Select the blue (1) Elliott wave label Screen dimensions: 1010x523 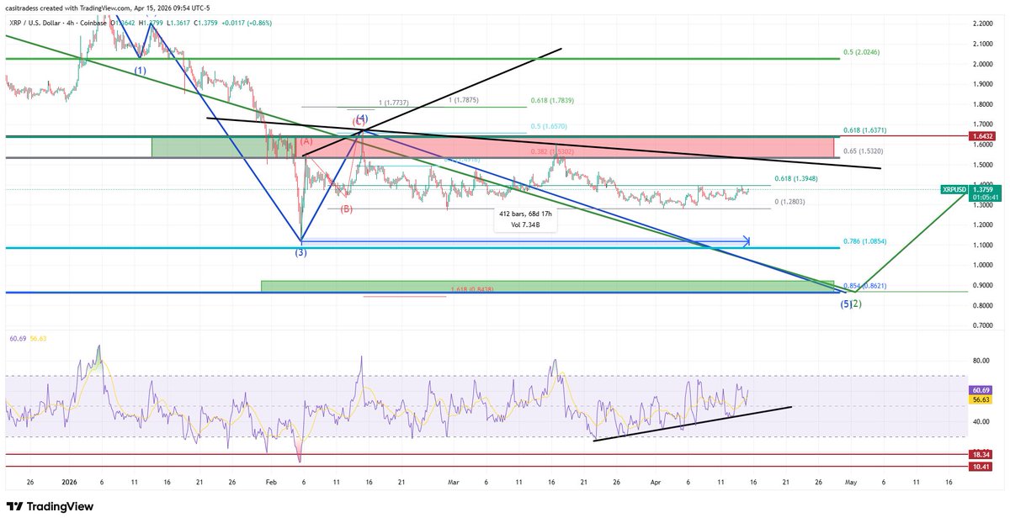coord(140,70)
